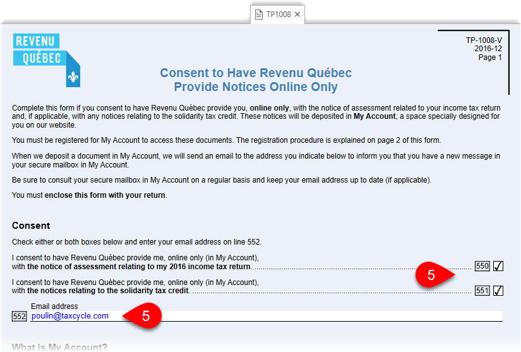Click the 'What is My Account?' heading

[x=59, y=348]
